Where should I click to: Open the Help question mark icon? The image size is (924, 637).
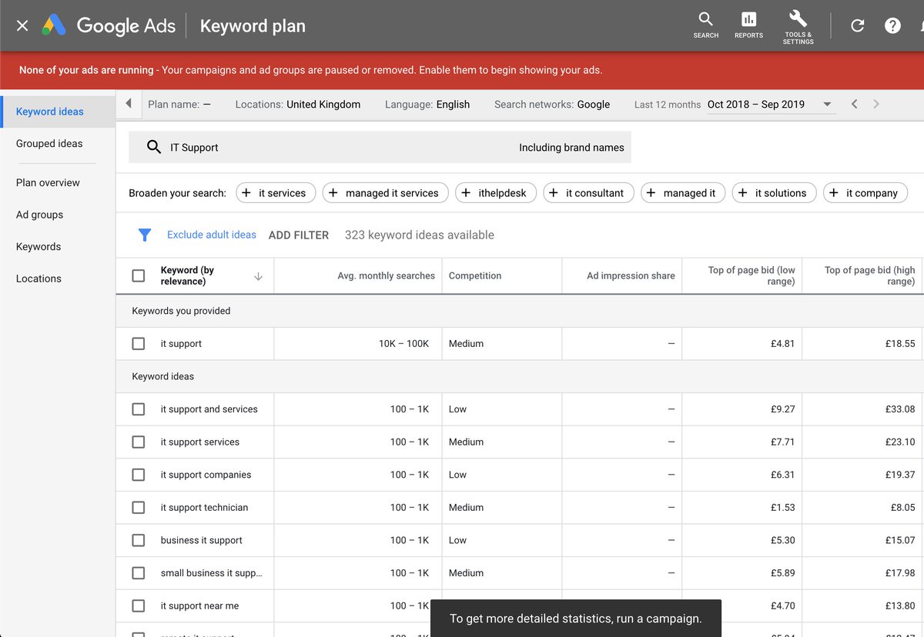[892, 25]
